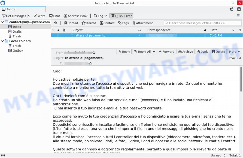Sort by the starred column header

click(x=58, y=30)
